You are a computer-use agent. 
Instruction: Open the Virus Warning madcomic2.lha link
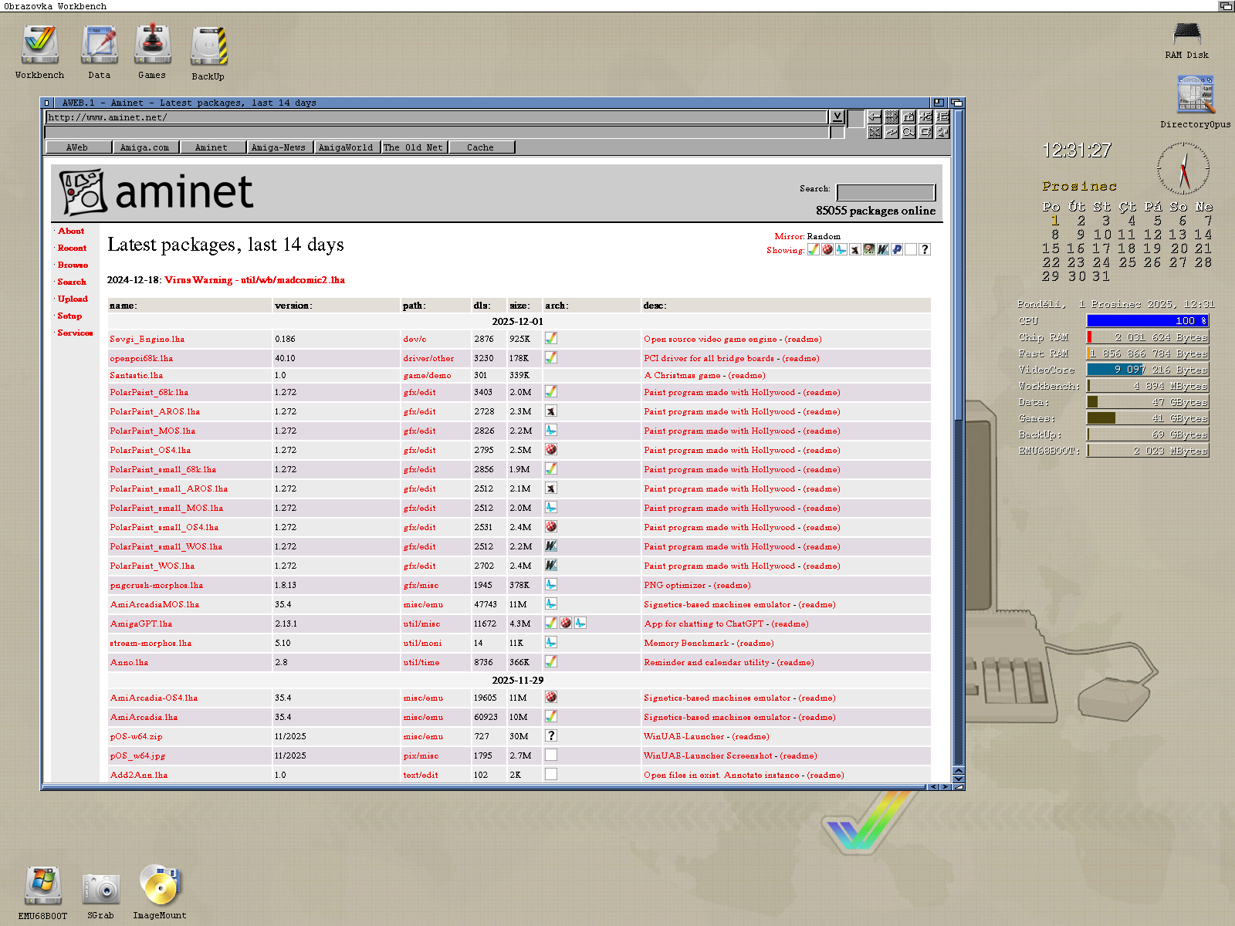pyautogui.click(x=255, y=280)
